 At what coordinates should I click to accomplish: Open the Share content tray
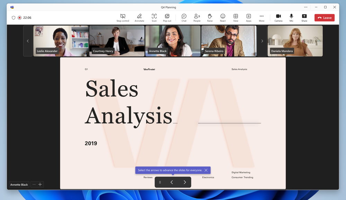point(304,18)
